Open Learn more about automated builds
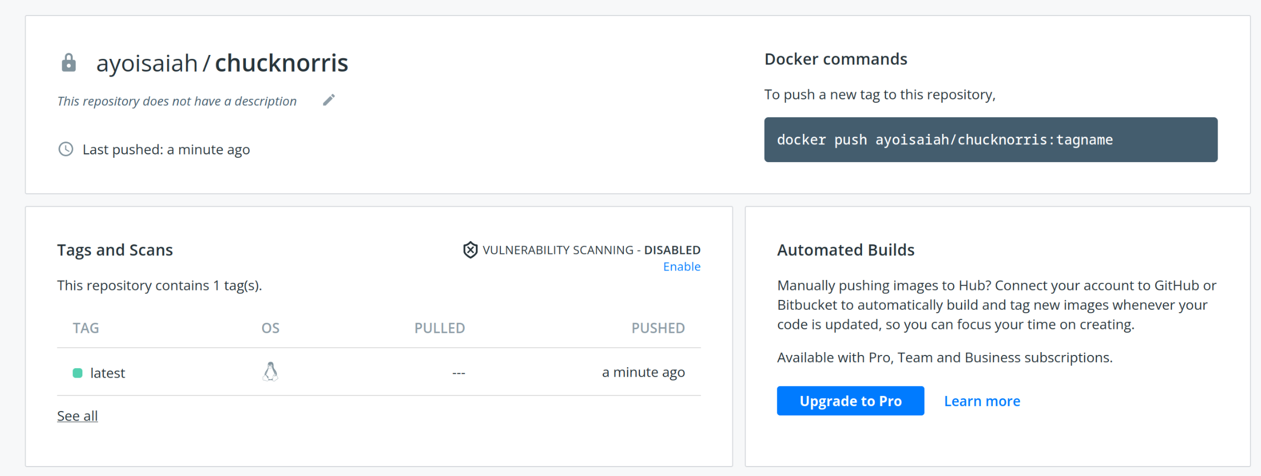 tap(982, 400)
